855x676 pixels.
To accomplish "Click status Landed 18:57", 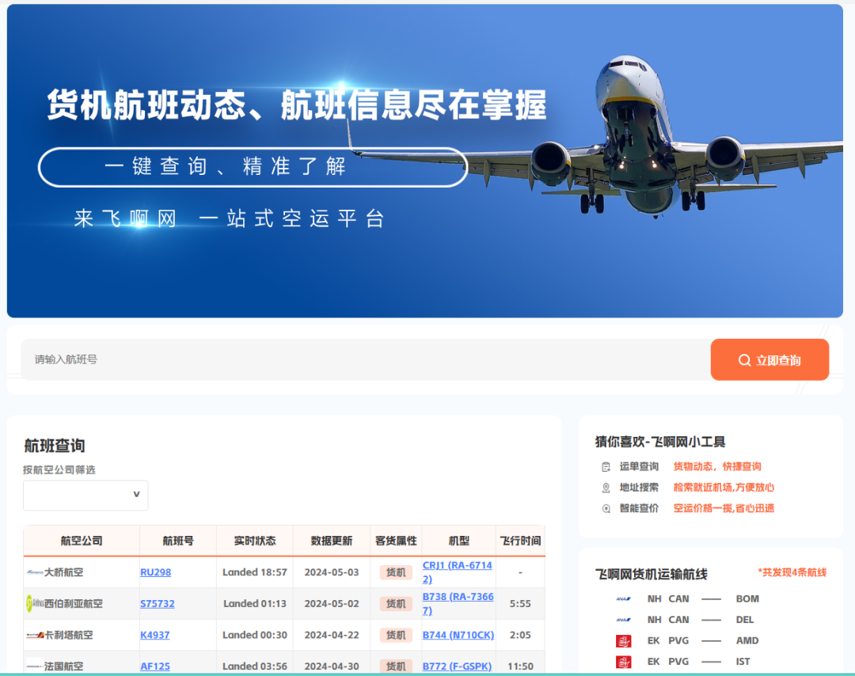I will pyautogui.click(x=255, y=572).
